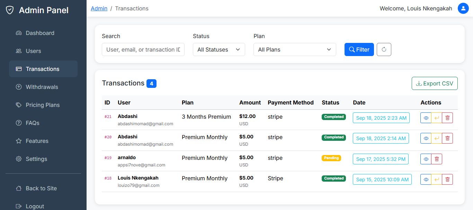Navigate to Users in the sidebar
Screen dimensions: 473x210
(33, 51)
